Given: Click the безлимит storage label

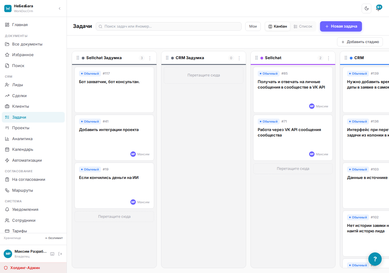Looking at the screenshot, I should pos(54,238).
